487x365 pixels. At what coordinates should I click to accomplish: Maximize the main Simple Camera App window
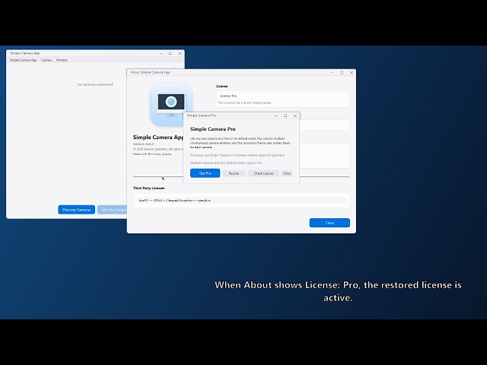click(x=170, y=53)
